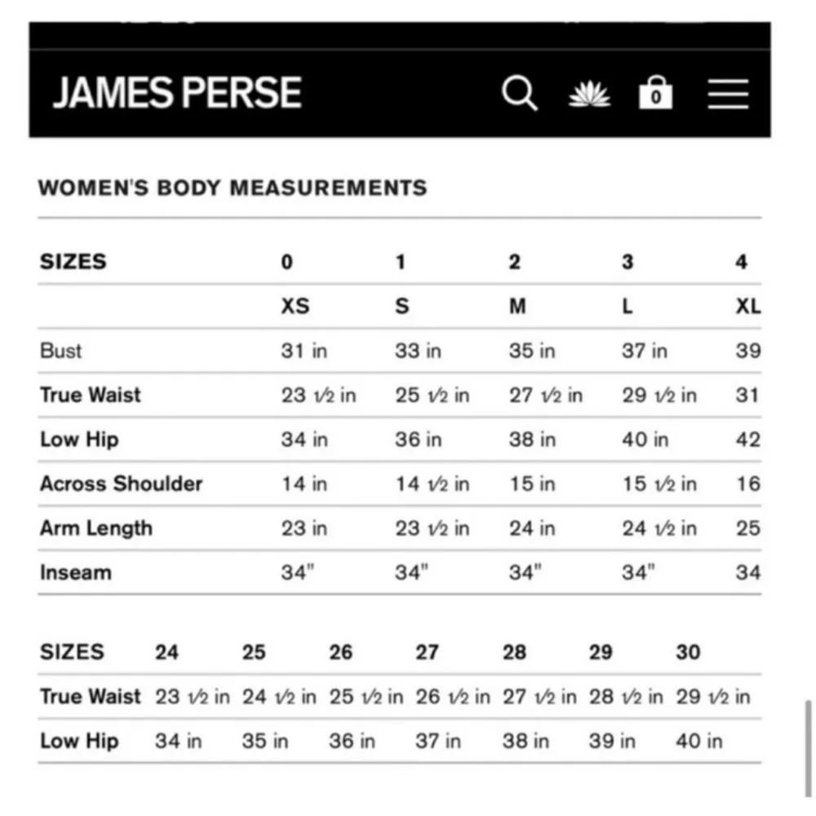Viewport: 816px width, 816px height.
Task: Click the JAMES PERSE logo
Action: [x=177, y=92]
